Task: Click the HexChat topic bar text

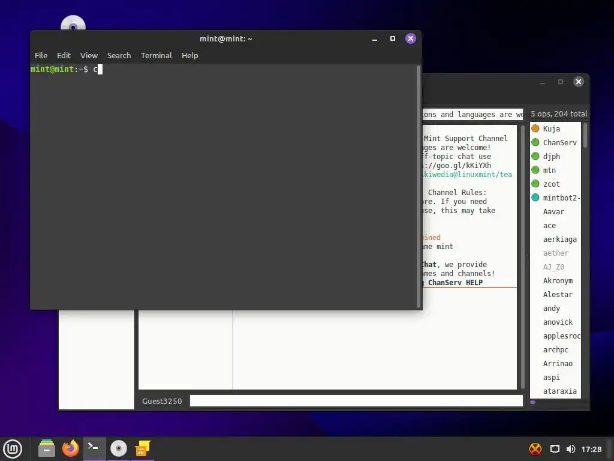Action: pos(472,115)
